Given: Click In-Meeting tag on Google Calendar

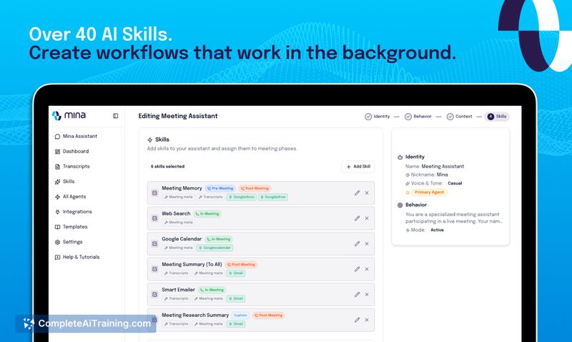Looking at the screenshot, I should 218,239.
